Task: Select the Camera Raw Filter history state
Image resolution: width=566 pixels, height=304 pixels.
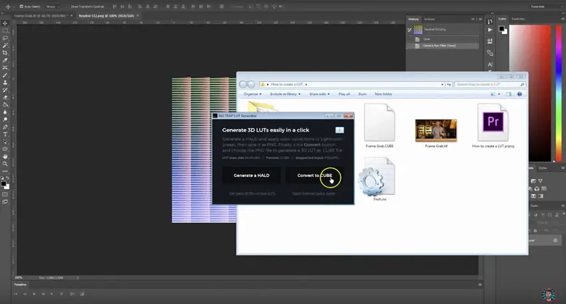Action: [x=443, y=46]
